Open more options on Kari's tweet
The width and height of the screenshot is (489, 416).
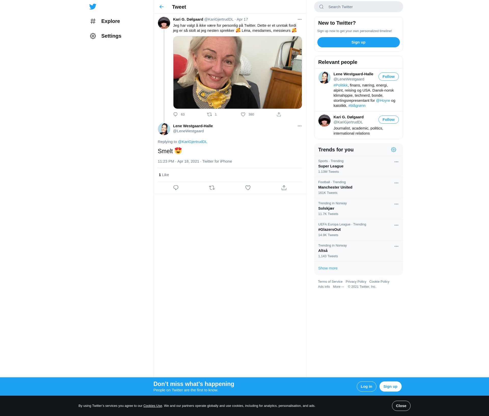300,19
